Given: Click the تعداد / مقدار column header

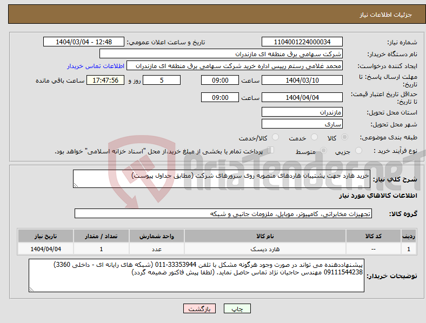Looking at the screenshot, I should point(101,236).
